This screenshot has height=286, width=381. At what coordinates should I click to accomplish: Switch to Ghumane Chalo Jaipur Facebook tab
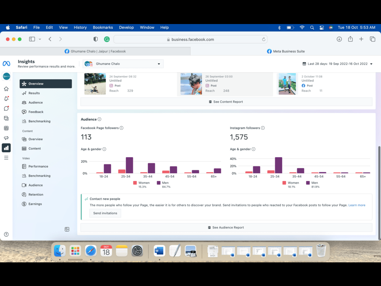(95, 51)
